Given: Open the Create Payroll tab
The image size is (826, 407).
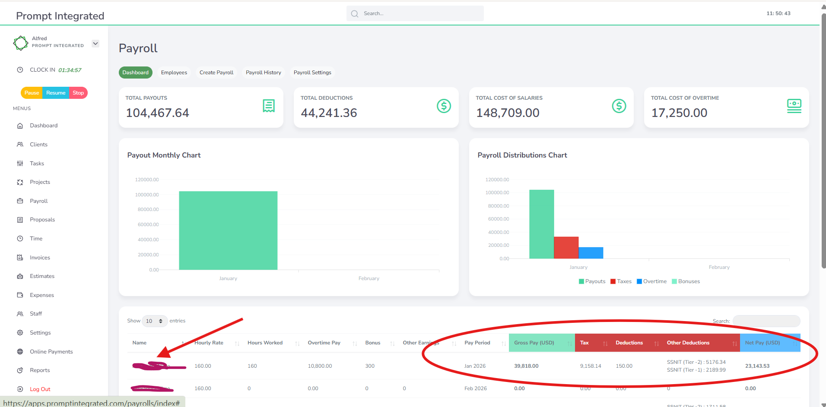Looking at the screenshot, I should pos(216,73).
